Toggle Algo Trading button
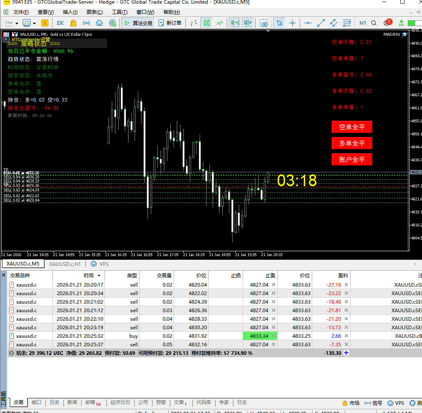 (x=138, y=23)
